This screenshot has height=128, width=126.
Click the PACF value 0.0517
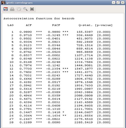54,82
